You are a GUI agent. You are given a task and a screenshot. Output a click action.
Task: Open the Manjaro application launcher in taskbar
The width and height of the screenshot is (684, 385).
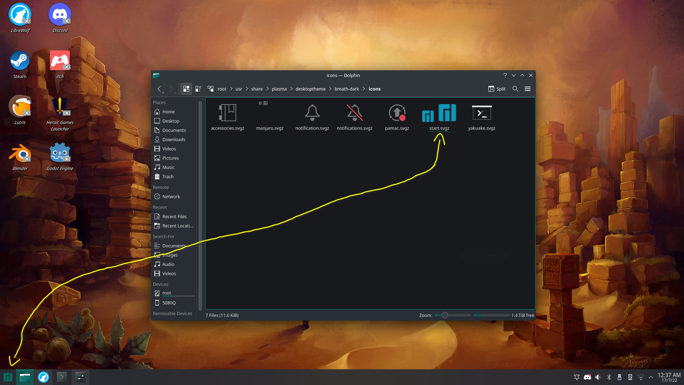[7, 377]
